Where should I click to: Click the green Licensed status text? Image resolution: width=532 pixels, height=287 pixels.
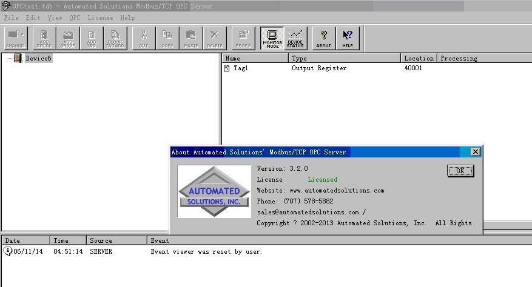[x=322, y=180]
